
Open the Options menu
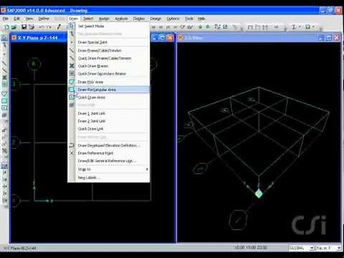(x=173, y=19)
